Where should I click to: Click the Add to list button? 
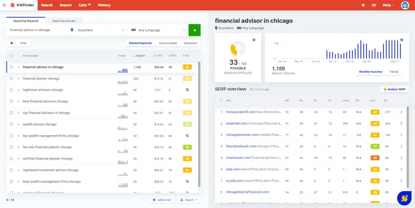pos(161,200)
